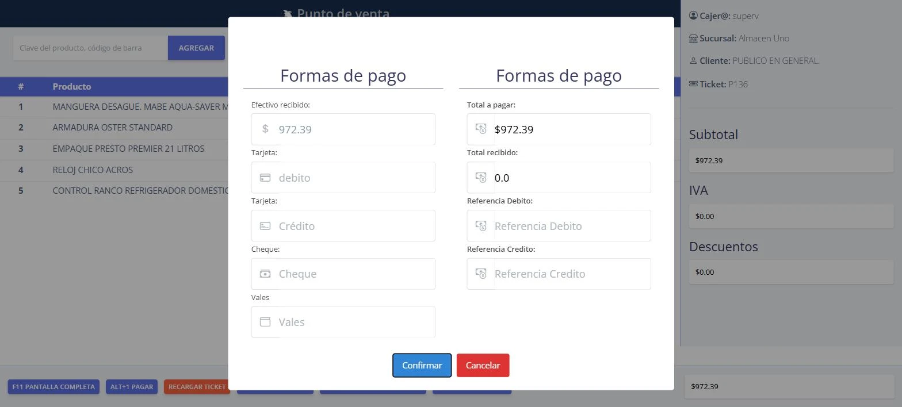Click F11 PANTALLA COMPLETA button
The image size is (902, 407).
pos(53,387)
